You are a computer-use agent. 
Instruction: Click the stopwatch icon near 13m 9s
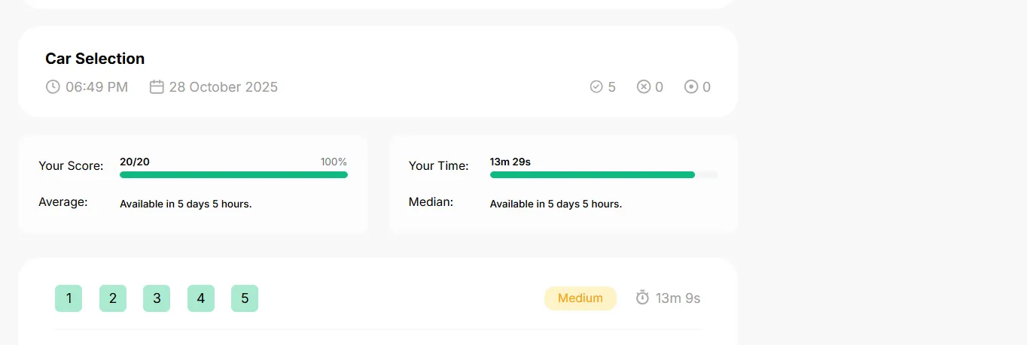[642, 298]
